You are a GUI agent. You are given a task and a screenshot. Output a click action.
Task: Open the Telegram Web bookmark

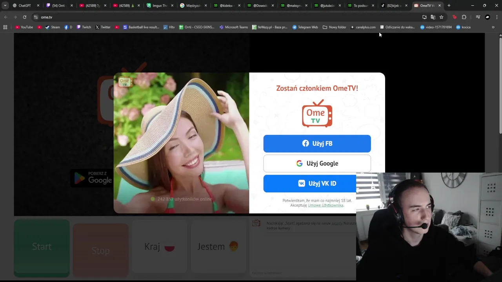click(x=305, y=27)
